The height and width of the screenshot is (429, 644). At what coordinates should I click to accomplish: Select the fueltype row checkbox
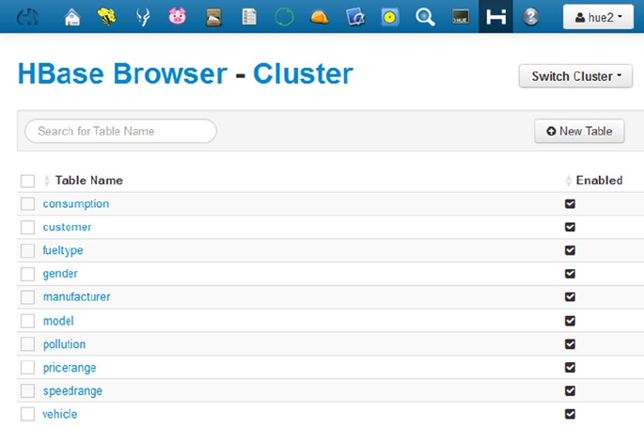(27, 250)
